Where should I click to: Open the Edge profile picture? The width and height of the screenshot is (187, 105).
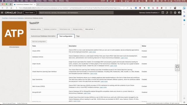(175, 8)
